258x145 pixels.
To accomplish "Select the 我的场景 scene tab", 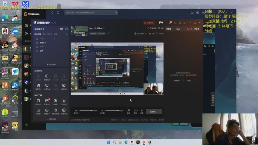I will click(37, 34).
